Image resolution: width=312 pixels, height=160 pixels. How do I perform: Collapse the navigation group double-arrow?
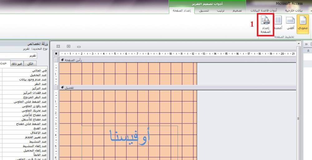[308, 51]
